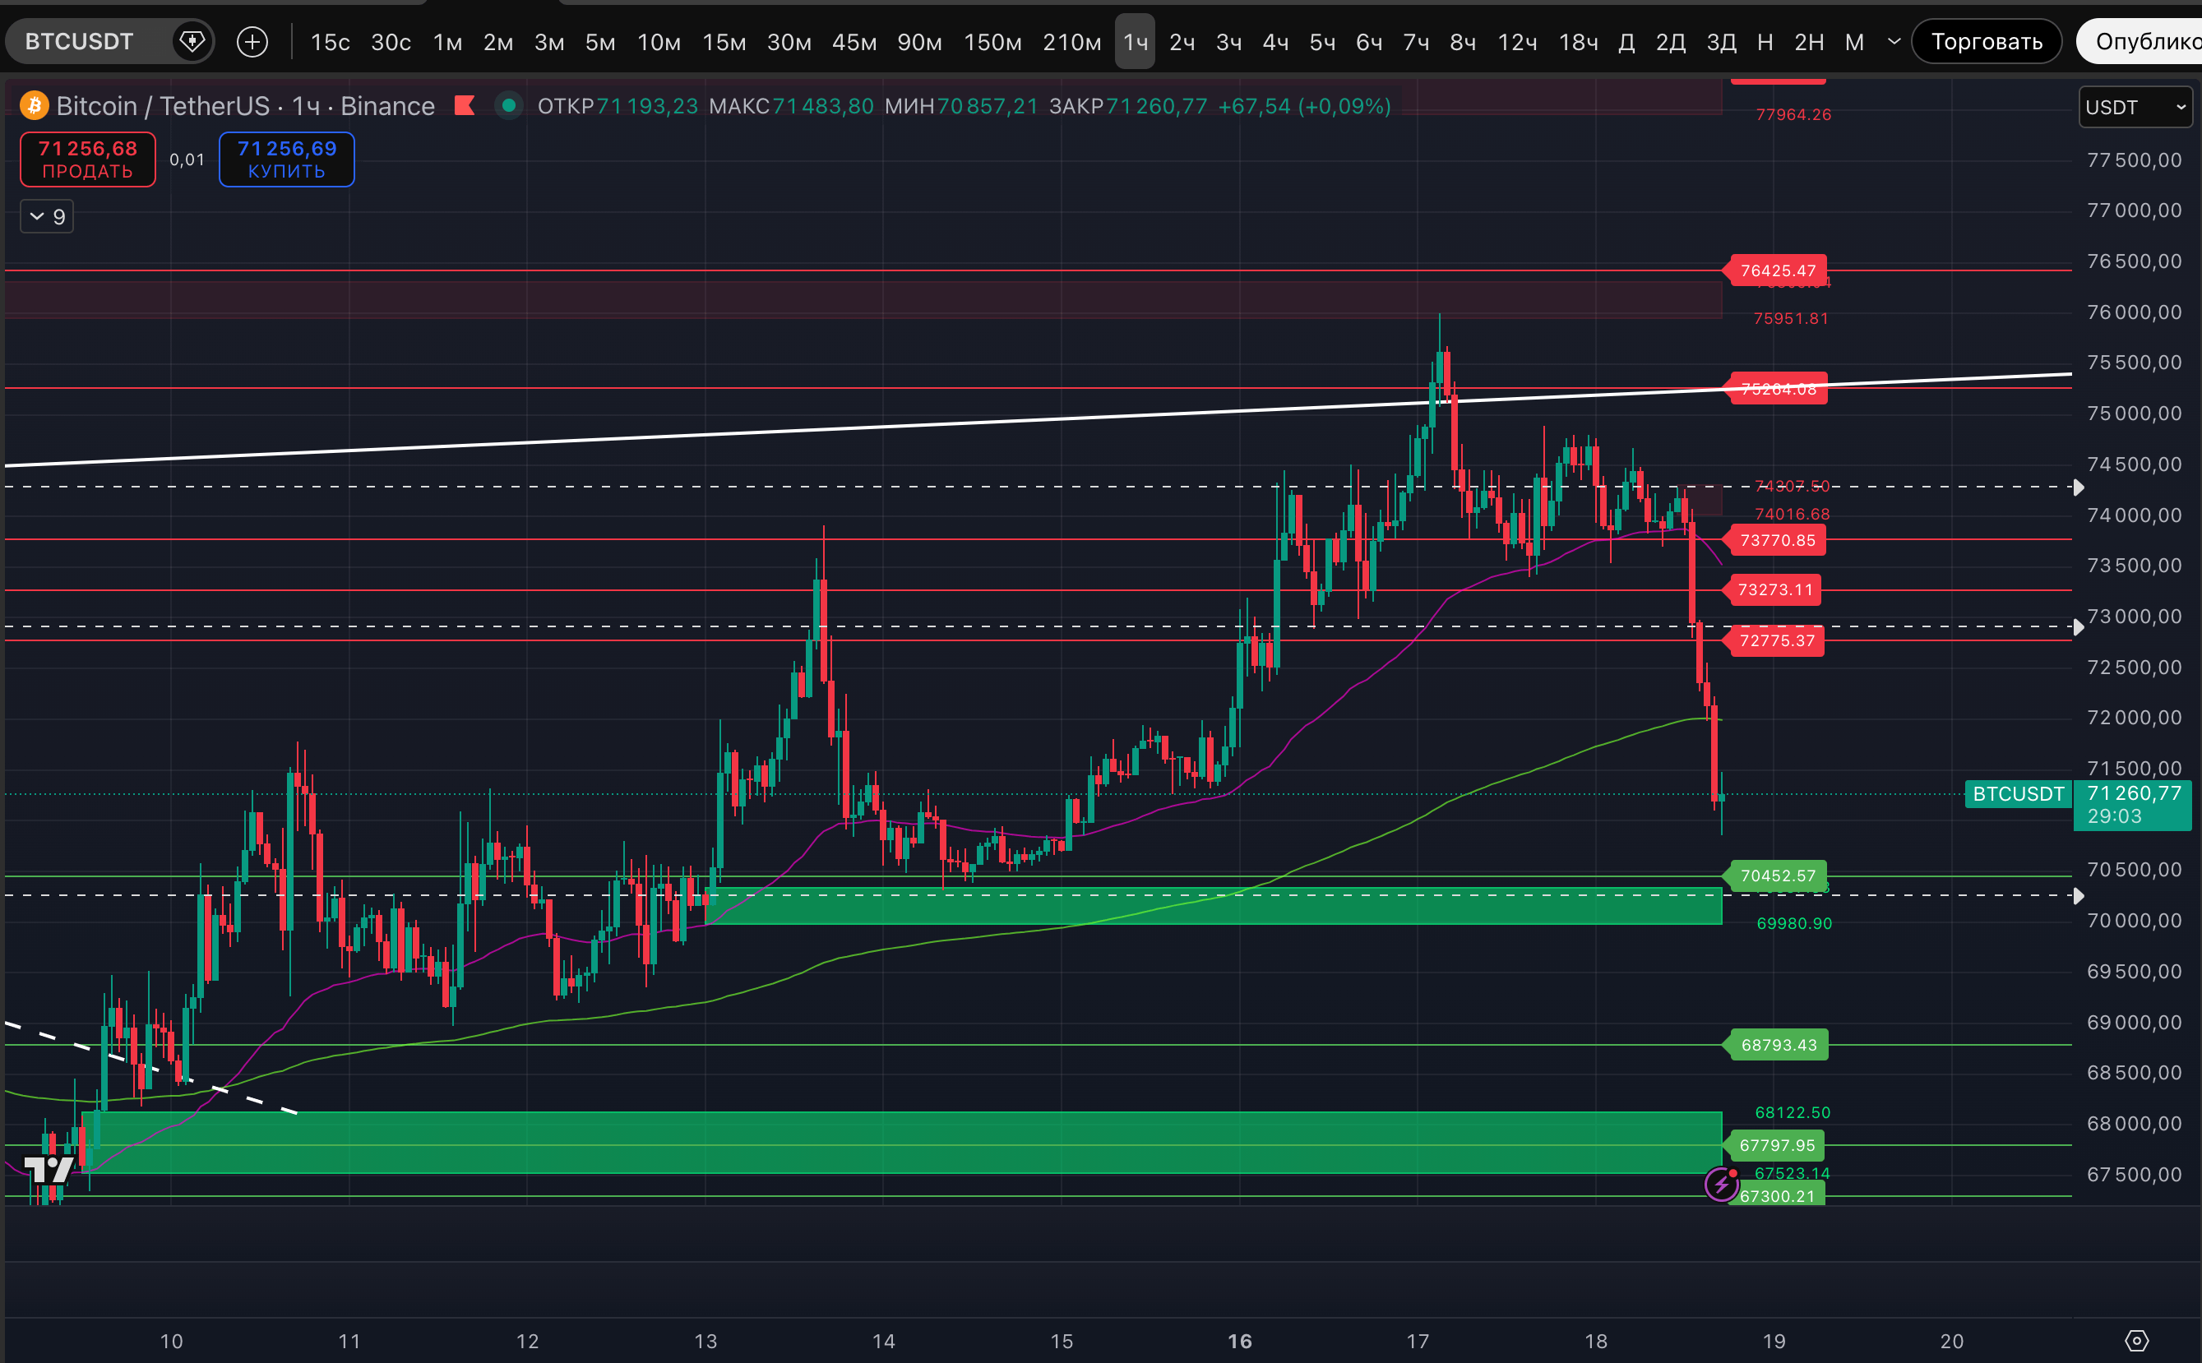
Task: Click the diamond icon beside BTCUSDT
Action: 191,41
